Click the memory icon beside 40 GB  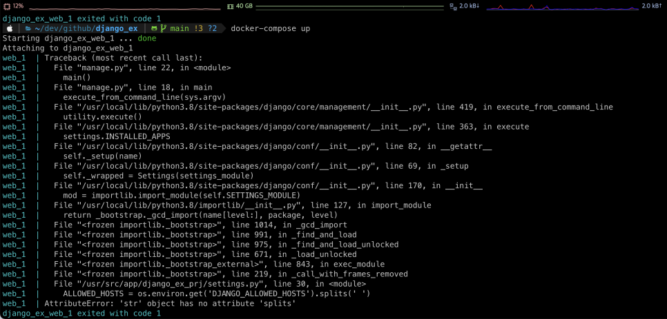click(x=230, y=6)
